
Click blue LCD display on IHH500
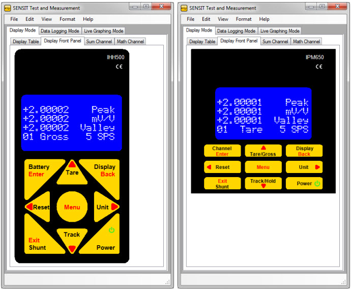pos(71,123)
